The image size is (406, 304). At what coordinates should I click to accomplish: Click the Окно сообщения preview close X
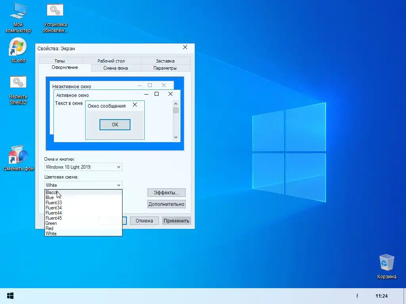[x=135, y=104]
